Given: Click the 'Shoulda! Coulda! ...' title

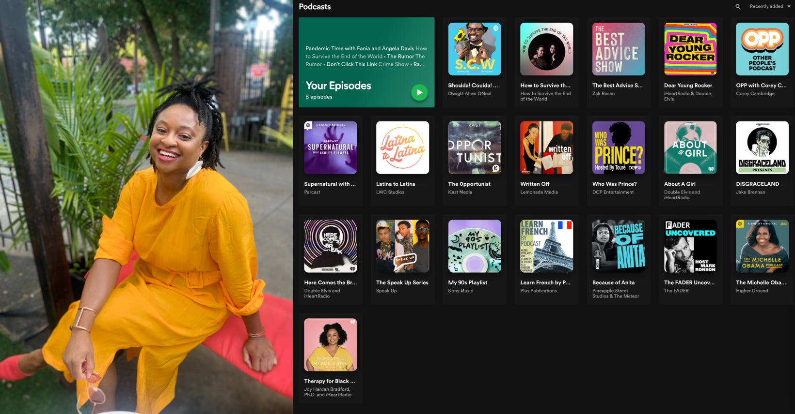Looking at the screenshot, I should pyautogui.click(x=473, y=86).
